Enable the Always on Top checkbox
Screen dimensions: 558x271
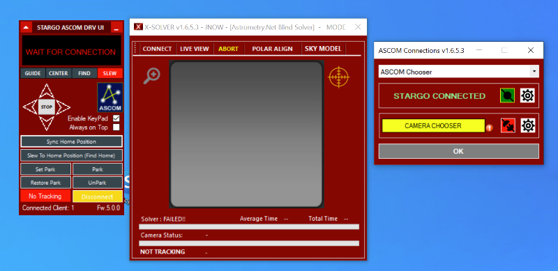[x=116, y=127]
